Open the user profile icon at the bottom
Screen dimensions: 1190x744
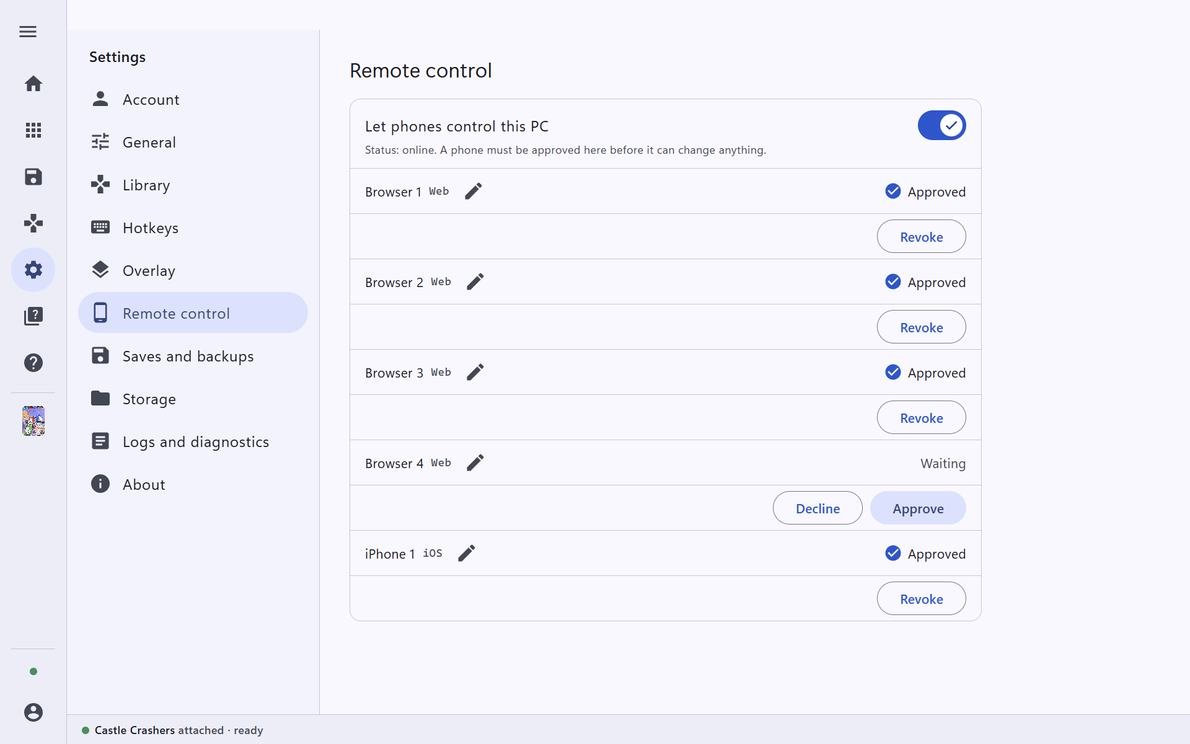click(x=33, y=712)
